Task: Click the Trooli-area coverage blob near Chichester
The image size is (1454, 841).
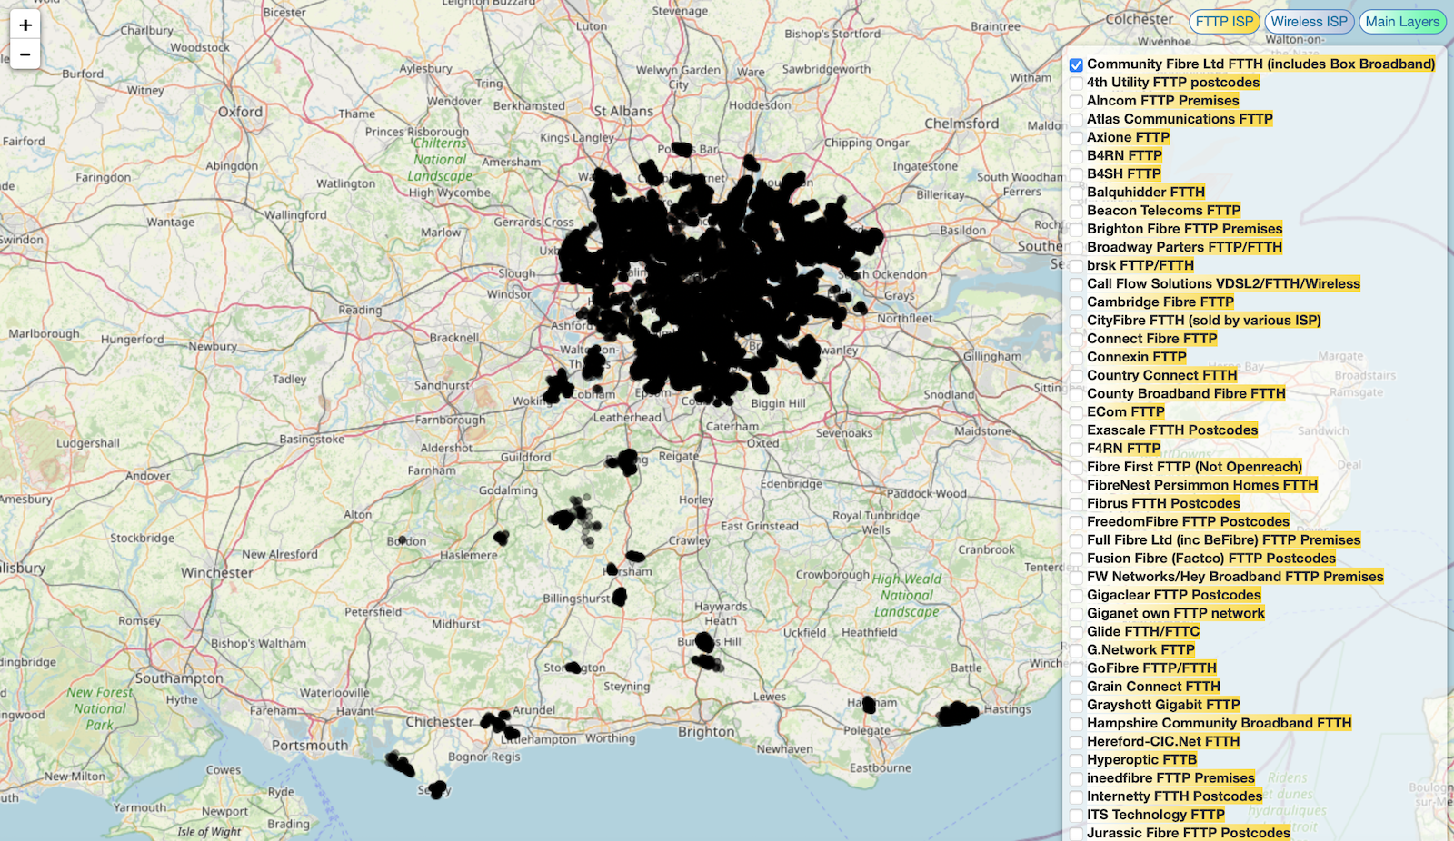Action: (498, 725)
